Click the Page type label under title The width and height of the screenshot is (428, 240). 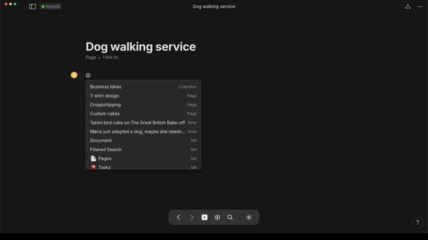[x=91, y=57]
